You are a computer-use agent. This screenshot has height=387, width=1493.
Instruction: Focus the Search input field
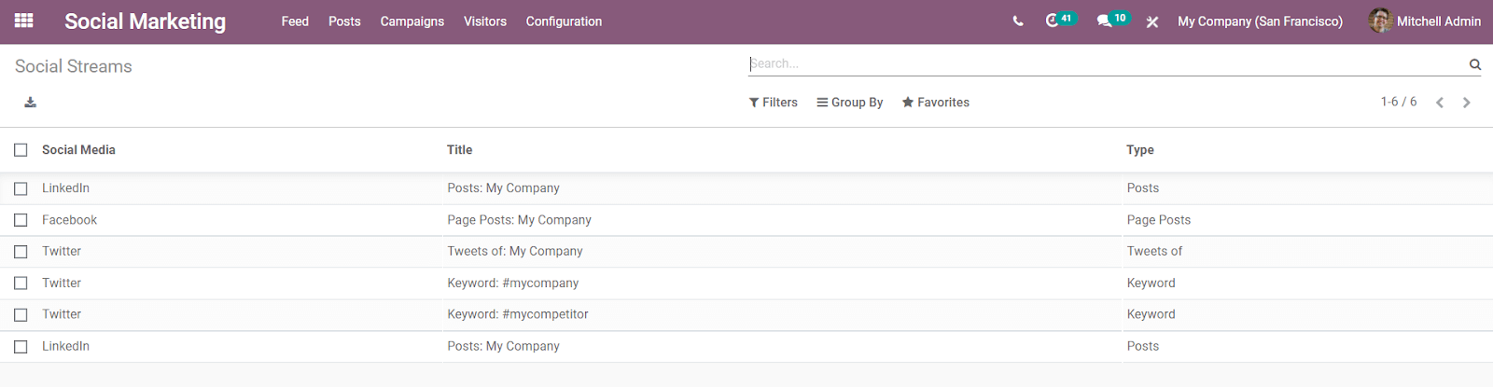coord(1101,64)
